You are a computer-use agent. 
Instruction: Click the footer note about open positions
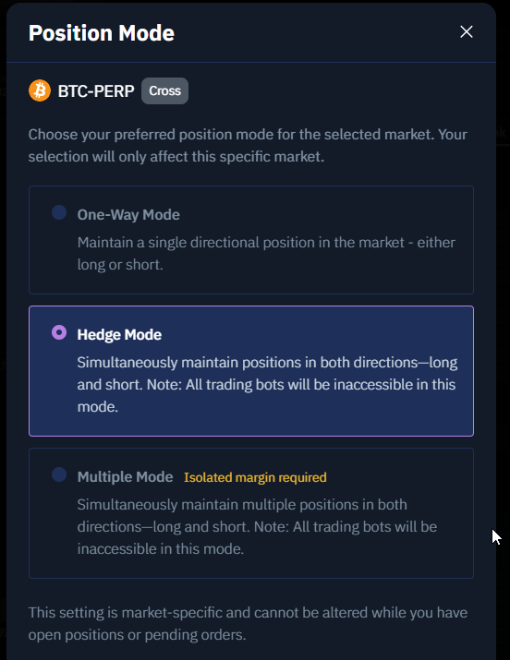(x=248, y=623)
